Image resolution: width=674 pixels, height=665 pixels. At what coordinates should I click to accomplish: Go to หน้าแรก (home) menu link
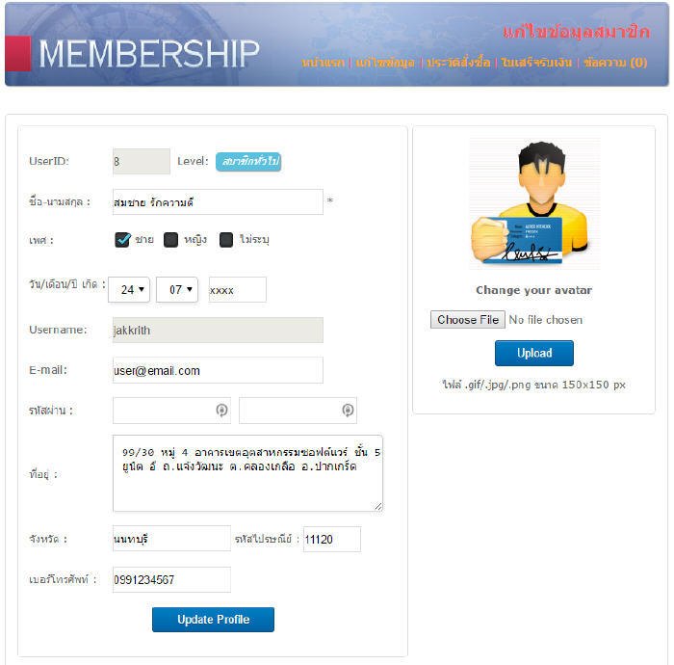323,63
